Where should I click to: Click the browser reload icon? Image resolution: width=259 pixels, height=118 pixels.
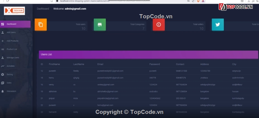coord(8,1)
